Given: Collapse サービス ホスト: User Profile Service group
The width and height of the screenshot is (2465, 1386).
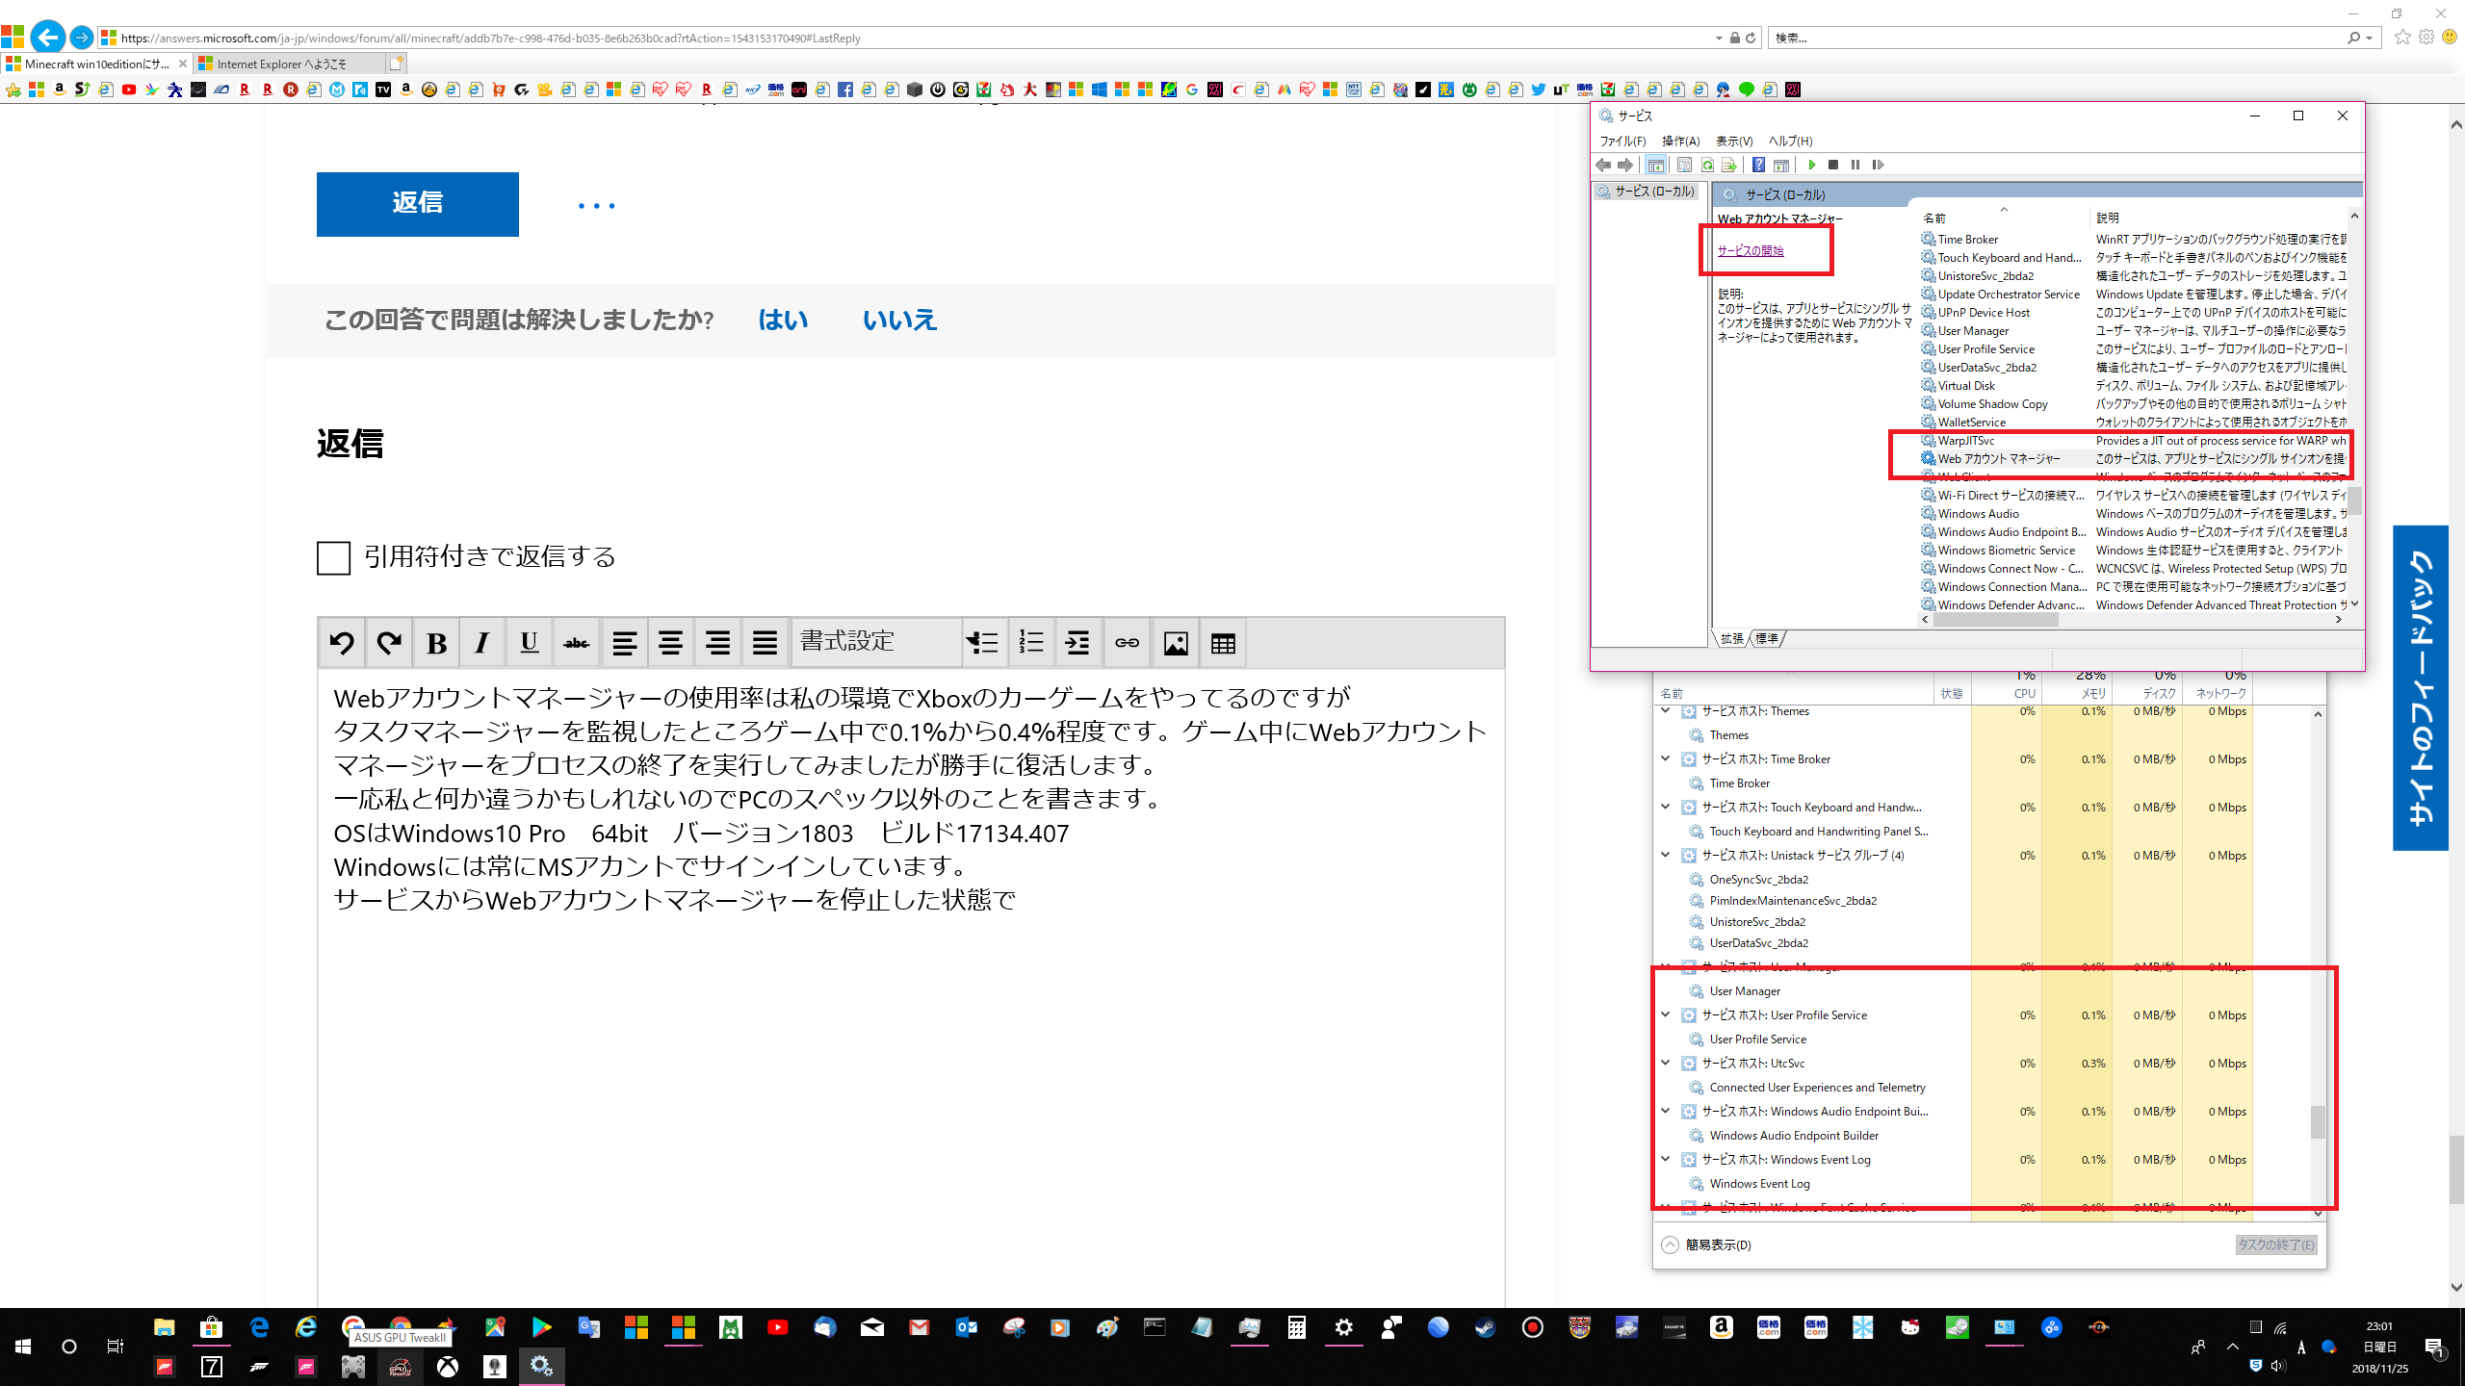Looking at the screenshot, I should coord(1665,1015).
